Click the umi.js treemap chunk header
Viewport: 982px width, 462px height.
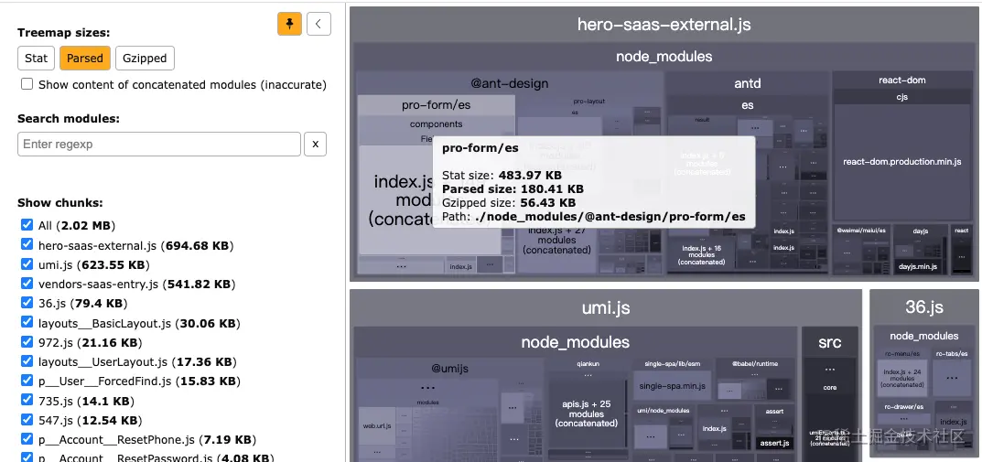(606, 307)
